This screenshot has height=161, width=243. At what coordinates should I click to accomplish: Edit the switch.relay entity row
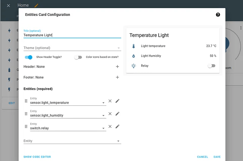[x=117, y=127]
